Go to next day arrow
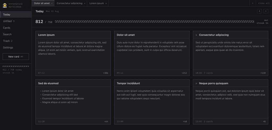This screenshot has width=272, height=130. (266, 11)
